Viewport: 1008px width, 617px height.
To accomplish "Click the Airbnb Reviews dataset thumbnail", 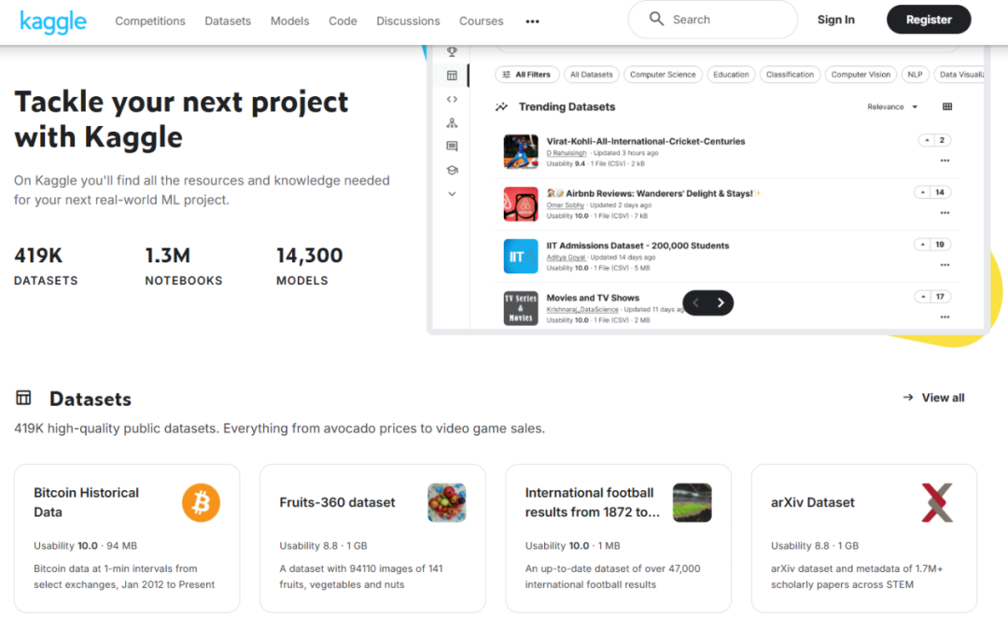I will 521,203.
